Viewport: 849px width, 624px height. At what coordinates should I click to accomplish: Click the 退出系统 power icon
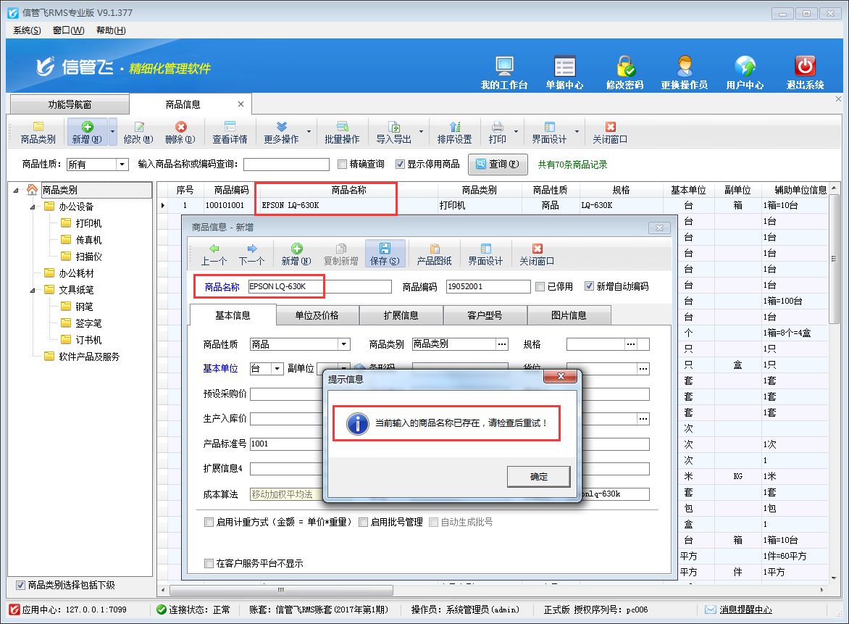[805, 67]
